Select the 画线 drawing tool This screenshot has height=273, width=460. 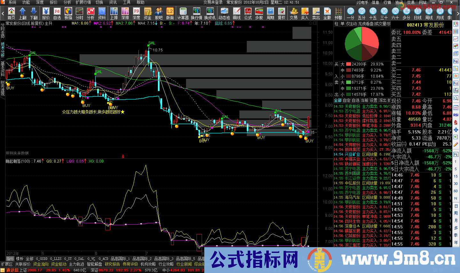(237, 13)
